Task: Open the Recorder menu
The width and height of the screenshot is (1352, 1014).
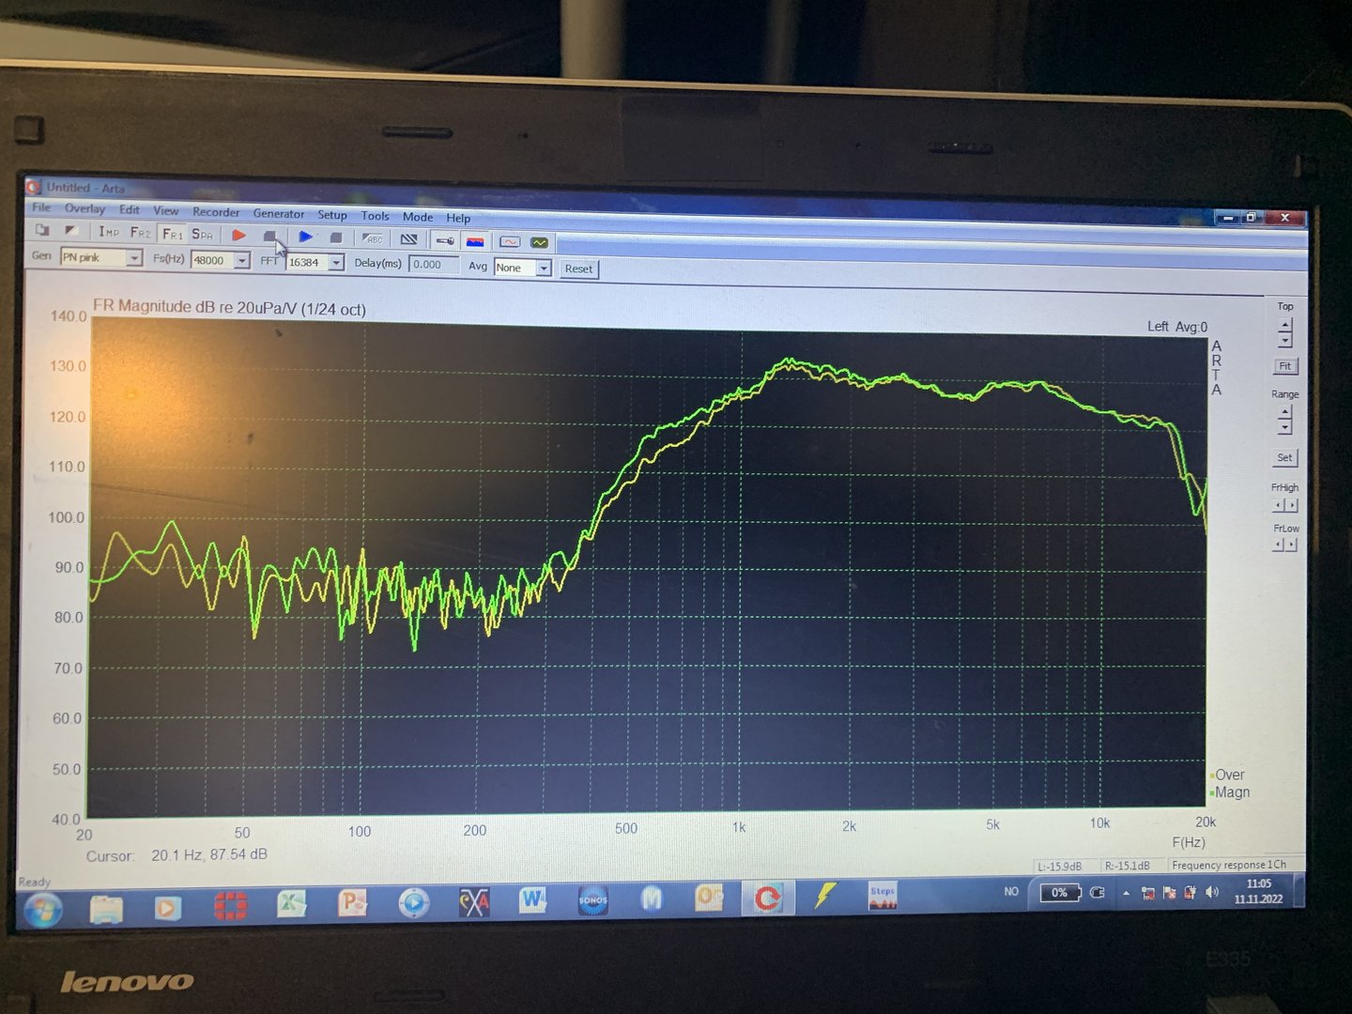Action: click(x=216, y=212)
